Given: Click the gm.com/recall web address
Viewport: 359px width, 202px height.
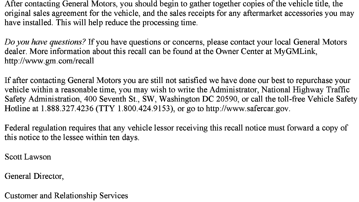Looking at the screenshot, I should [x=49, y=61].
